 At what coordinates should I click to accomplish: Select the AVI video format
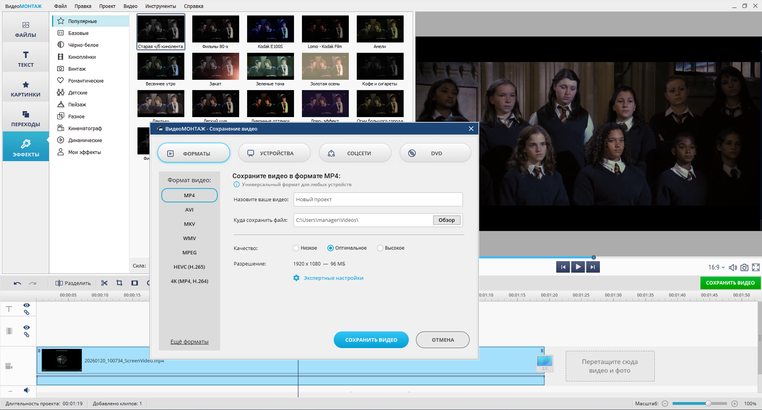(x=190, y=210)
